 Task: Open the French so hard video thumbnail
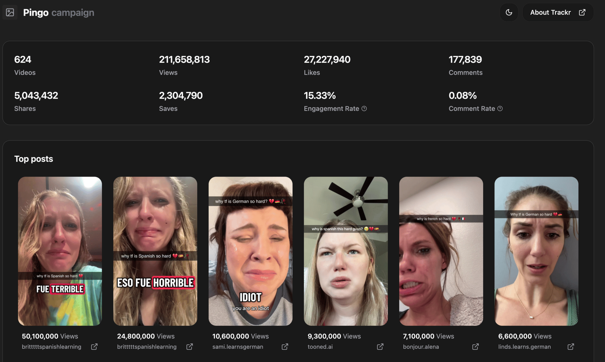441,251
